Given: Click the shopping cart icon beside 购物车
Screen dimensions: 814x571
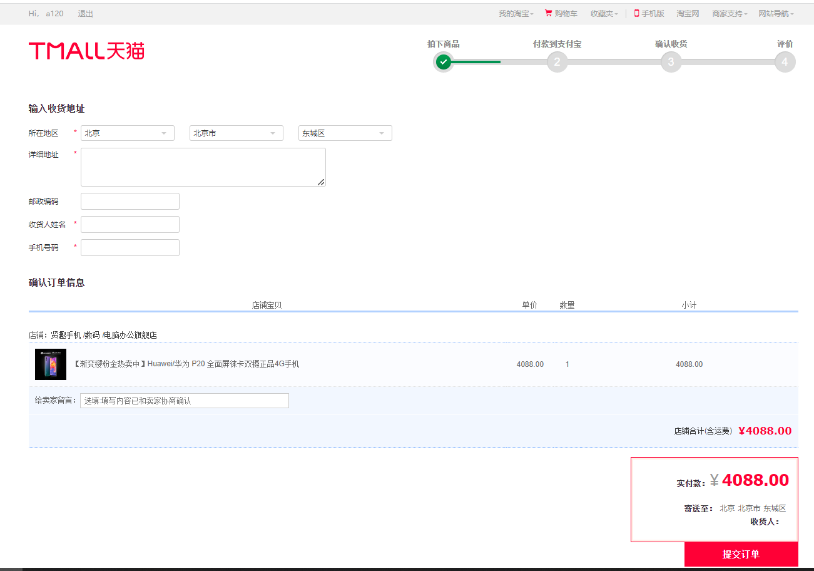Looking at the screenshot, I should point(549,13).
